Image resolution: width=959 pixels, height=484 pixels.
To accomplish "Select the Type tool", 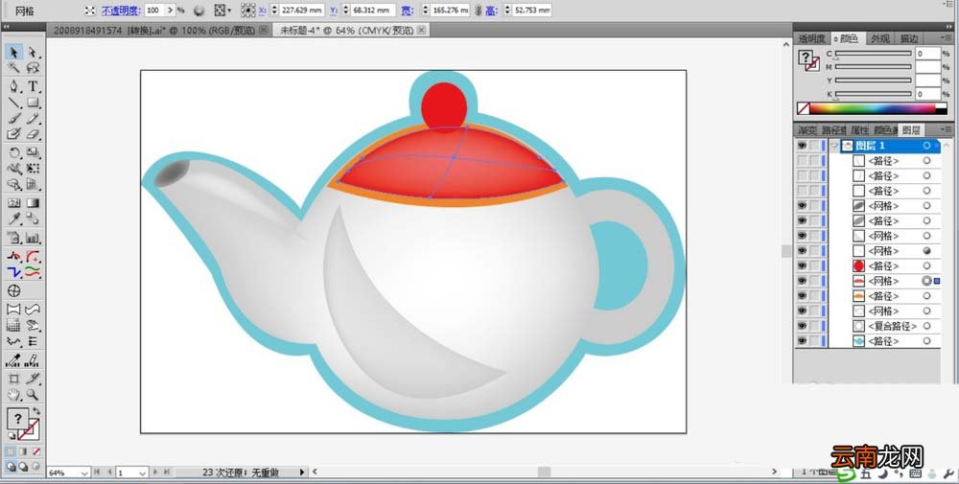I will [33, 86].
